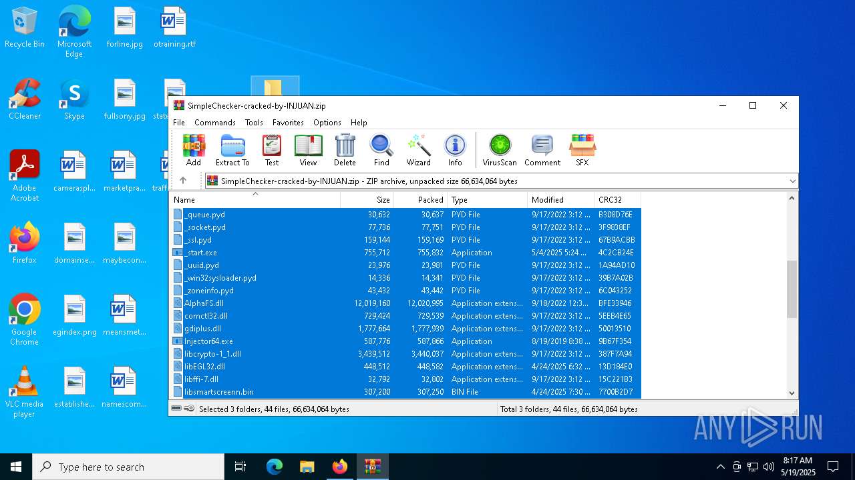The image size is (855, 480).
Task: Click scrollbar down arrow in file list
Action: pos(792,393)
